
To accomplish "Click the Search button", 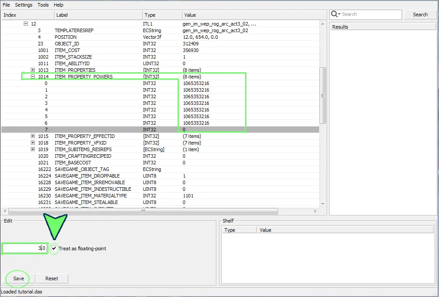I will pos(420,15).
